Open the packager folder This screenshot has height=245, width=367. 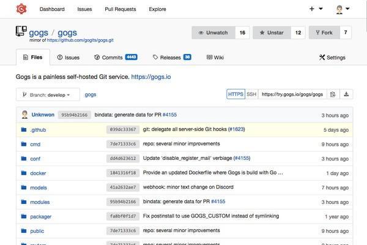coord(41,217)
